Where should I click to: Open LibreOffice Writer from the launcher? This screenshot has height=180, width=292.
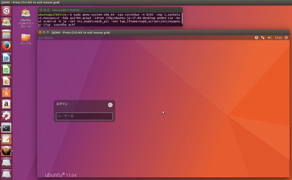tap(6, 58)
